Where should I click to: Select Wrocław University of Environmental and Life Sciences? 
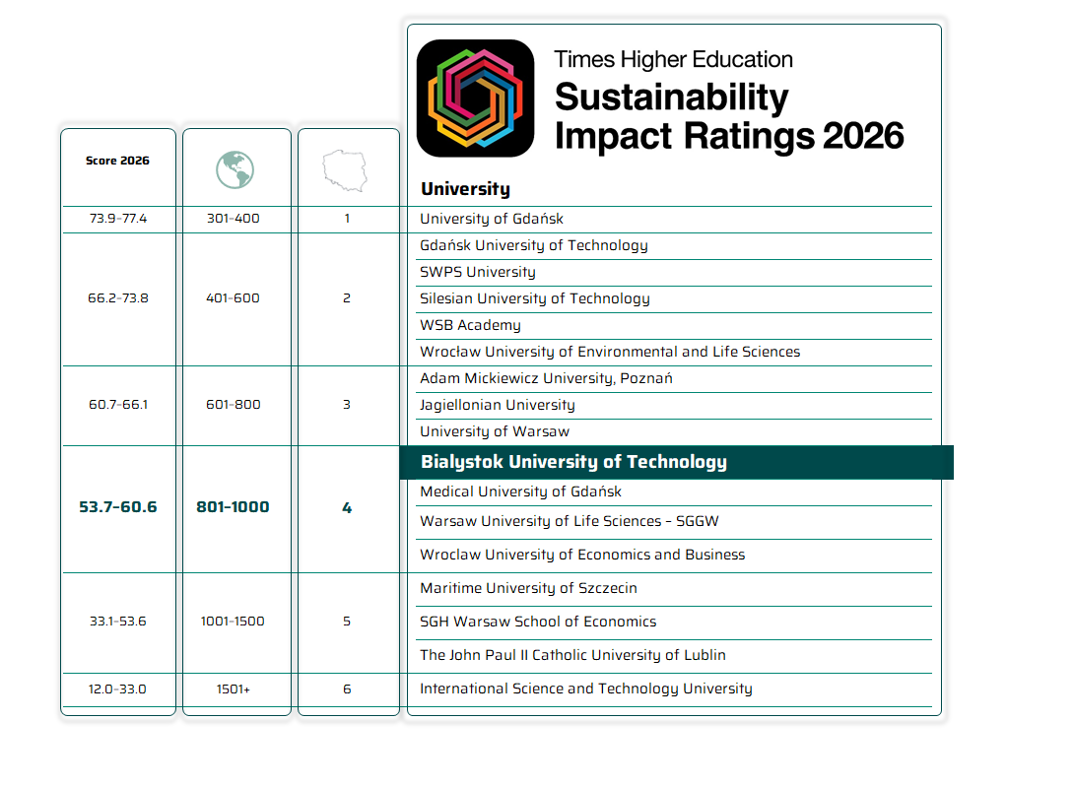674,352
